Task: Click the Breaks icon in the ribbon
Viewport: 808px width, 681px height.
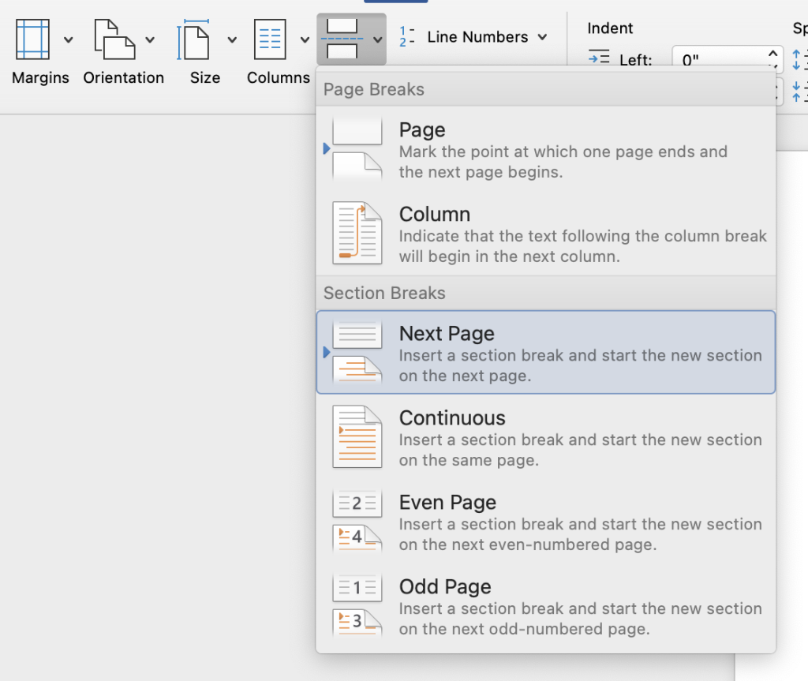Action: pyautogui.click(x=346, y=38)
